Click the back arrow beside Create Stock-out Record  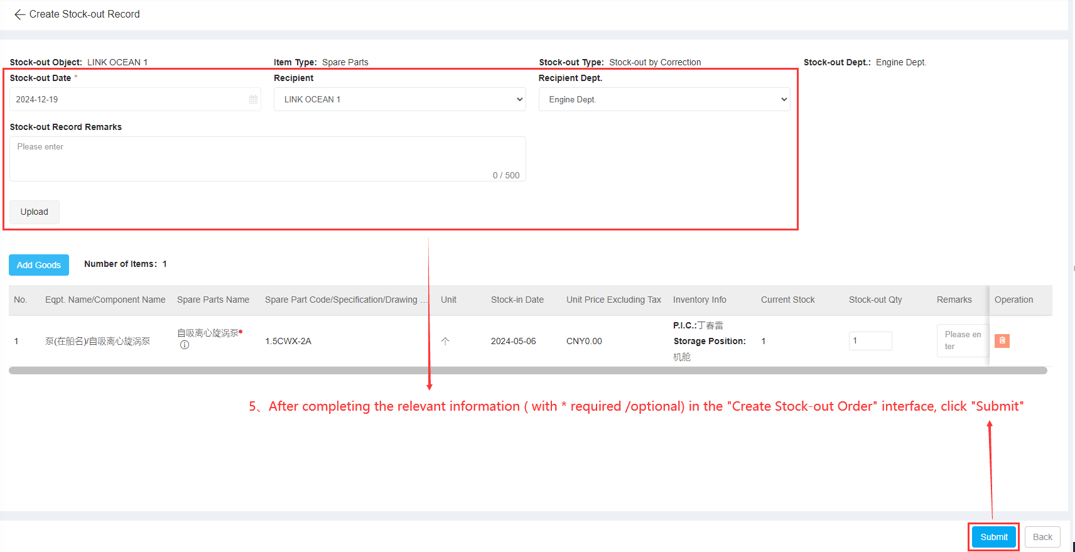[x=19, y=14]
